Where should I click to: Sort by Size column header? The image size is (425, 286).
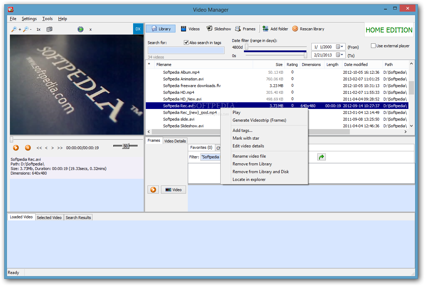269,65
